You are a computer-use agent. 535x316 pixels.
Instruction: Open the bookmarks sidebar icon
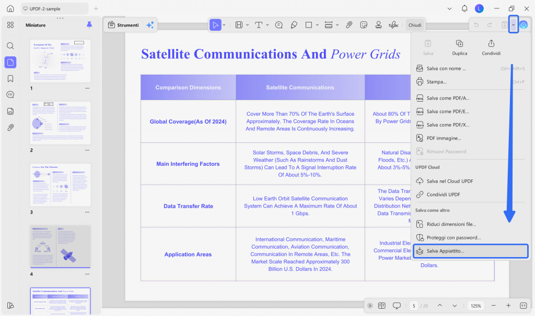click(x=10, y=79)
